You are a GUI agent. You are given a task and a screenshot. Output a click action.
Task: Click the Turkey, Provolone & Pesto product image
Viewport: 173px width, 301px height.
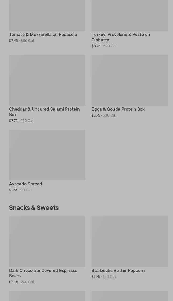[129, 15]
